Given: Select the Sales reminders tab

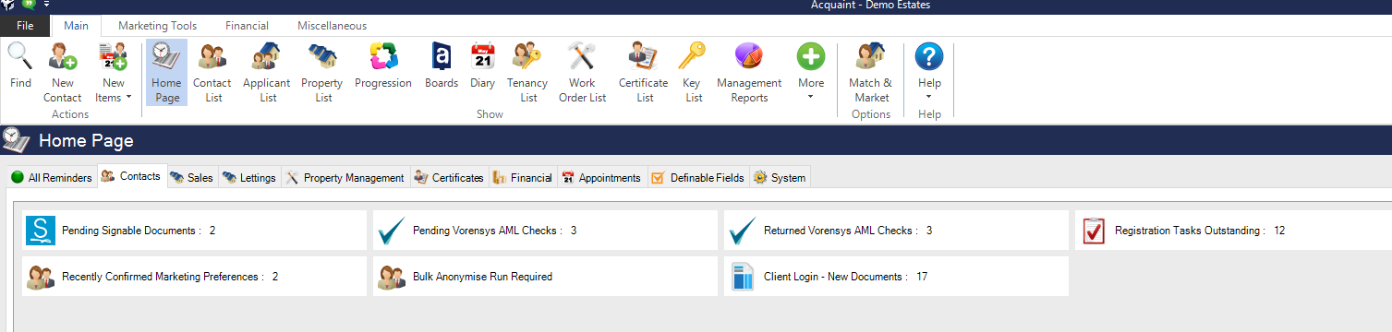Looking at the screenshot, I should click(x=192, y=178).
